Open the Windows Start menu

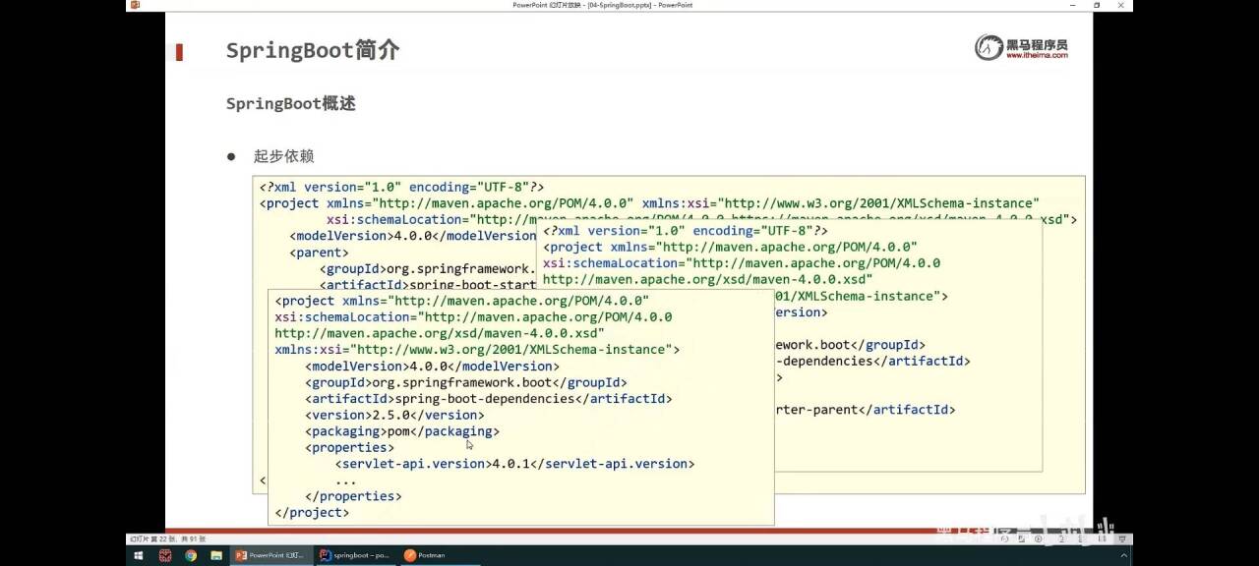tap(137, 555)
